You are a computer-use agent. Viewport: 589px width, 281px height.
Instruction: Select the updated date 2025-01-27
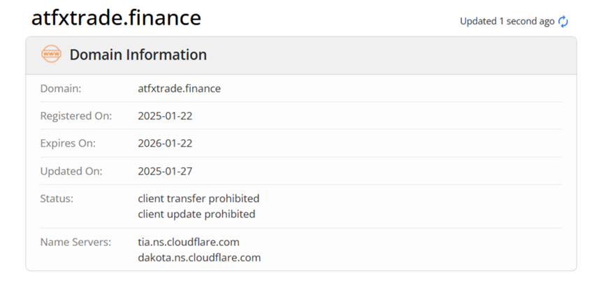(x=165, y=171)
